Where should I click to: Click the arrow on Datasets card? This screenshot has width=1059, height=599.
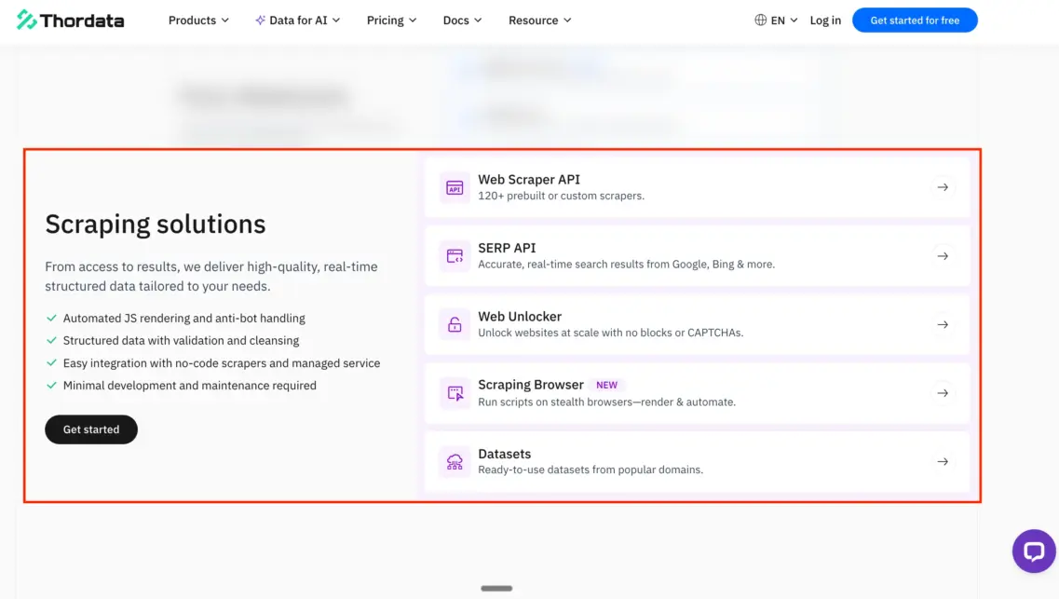pyautogui.click(x=943, y=462)
